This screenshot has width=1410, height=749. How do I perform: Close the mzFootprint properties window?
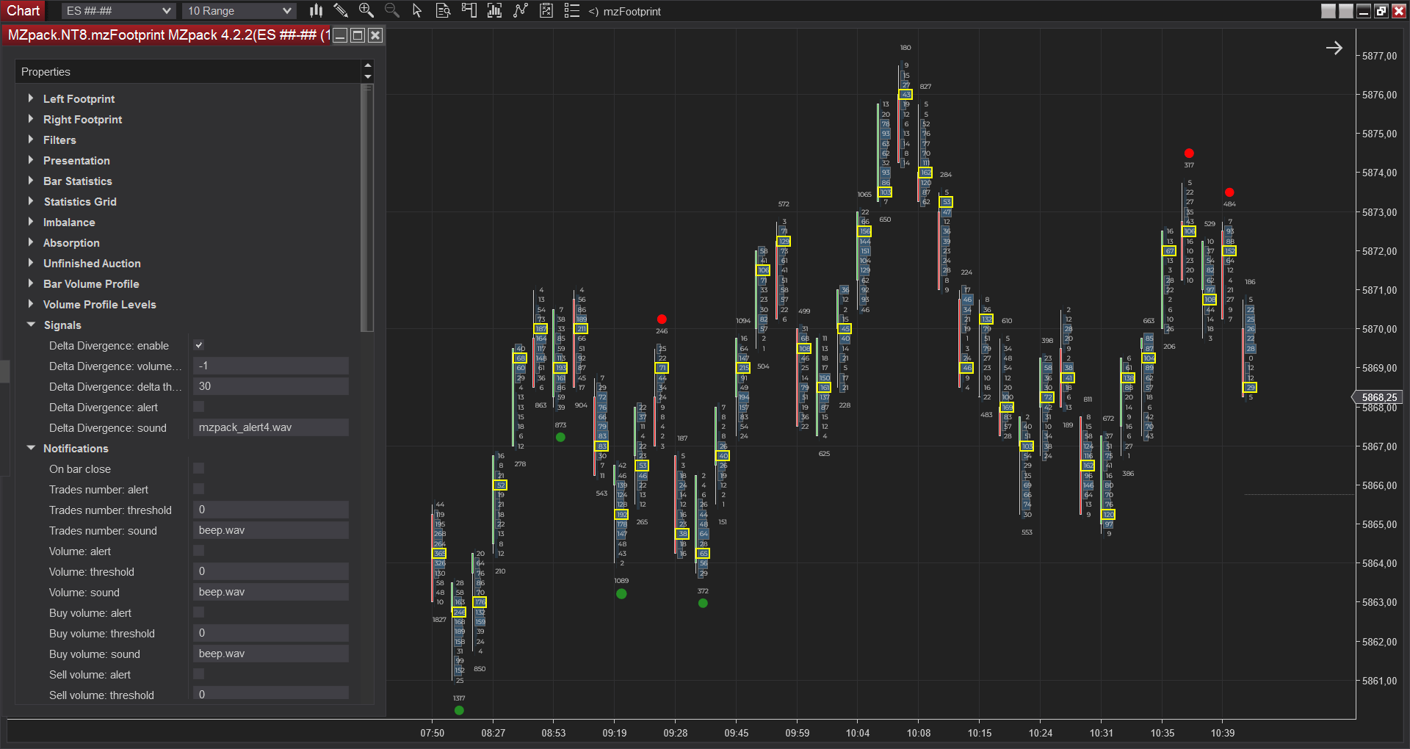tap(375, 35)
